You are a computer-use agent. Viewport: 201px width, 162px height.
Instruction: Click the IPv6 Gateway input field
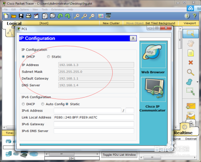tap(94, 124)
